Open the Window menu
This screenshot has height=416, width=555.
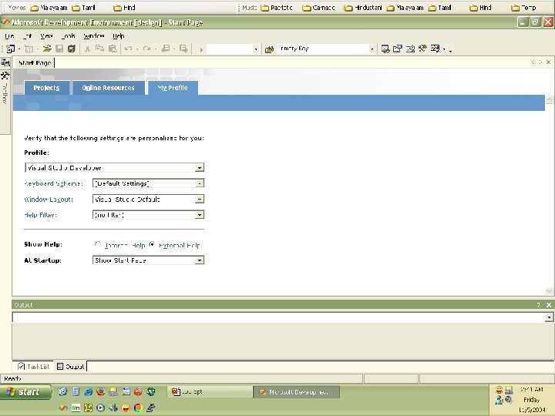[x=94, y=35]
